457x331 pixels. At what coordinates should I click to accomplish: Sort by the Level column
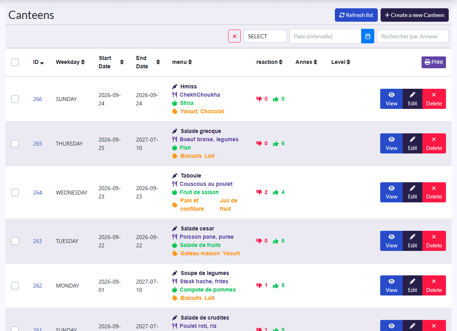pos(341,62)
